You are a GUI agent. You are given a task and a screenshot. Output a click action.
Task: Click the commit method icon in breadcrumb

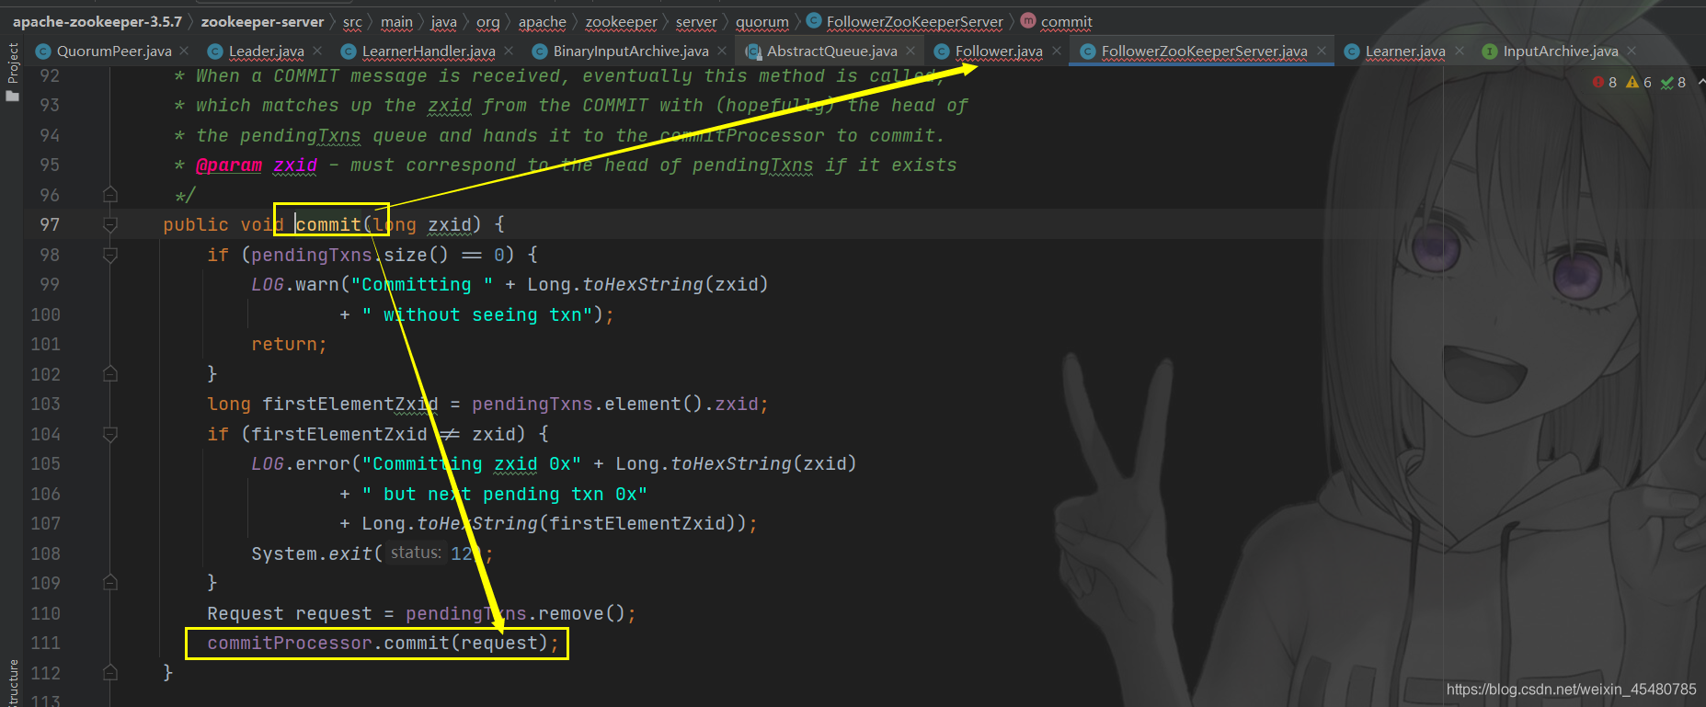(1028, 20)
